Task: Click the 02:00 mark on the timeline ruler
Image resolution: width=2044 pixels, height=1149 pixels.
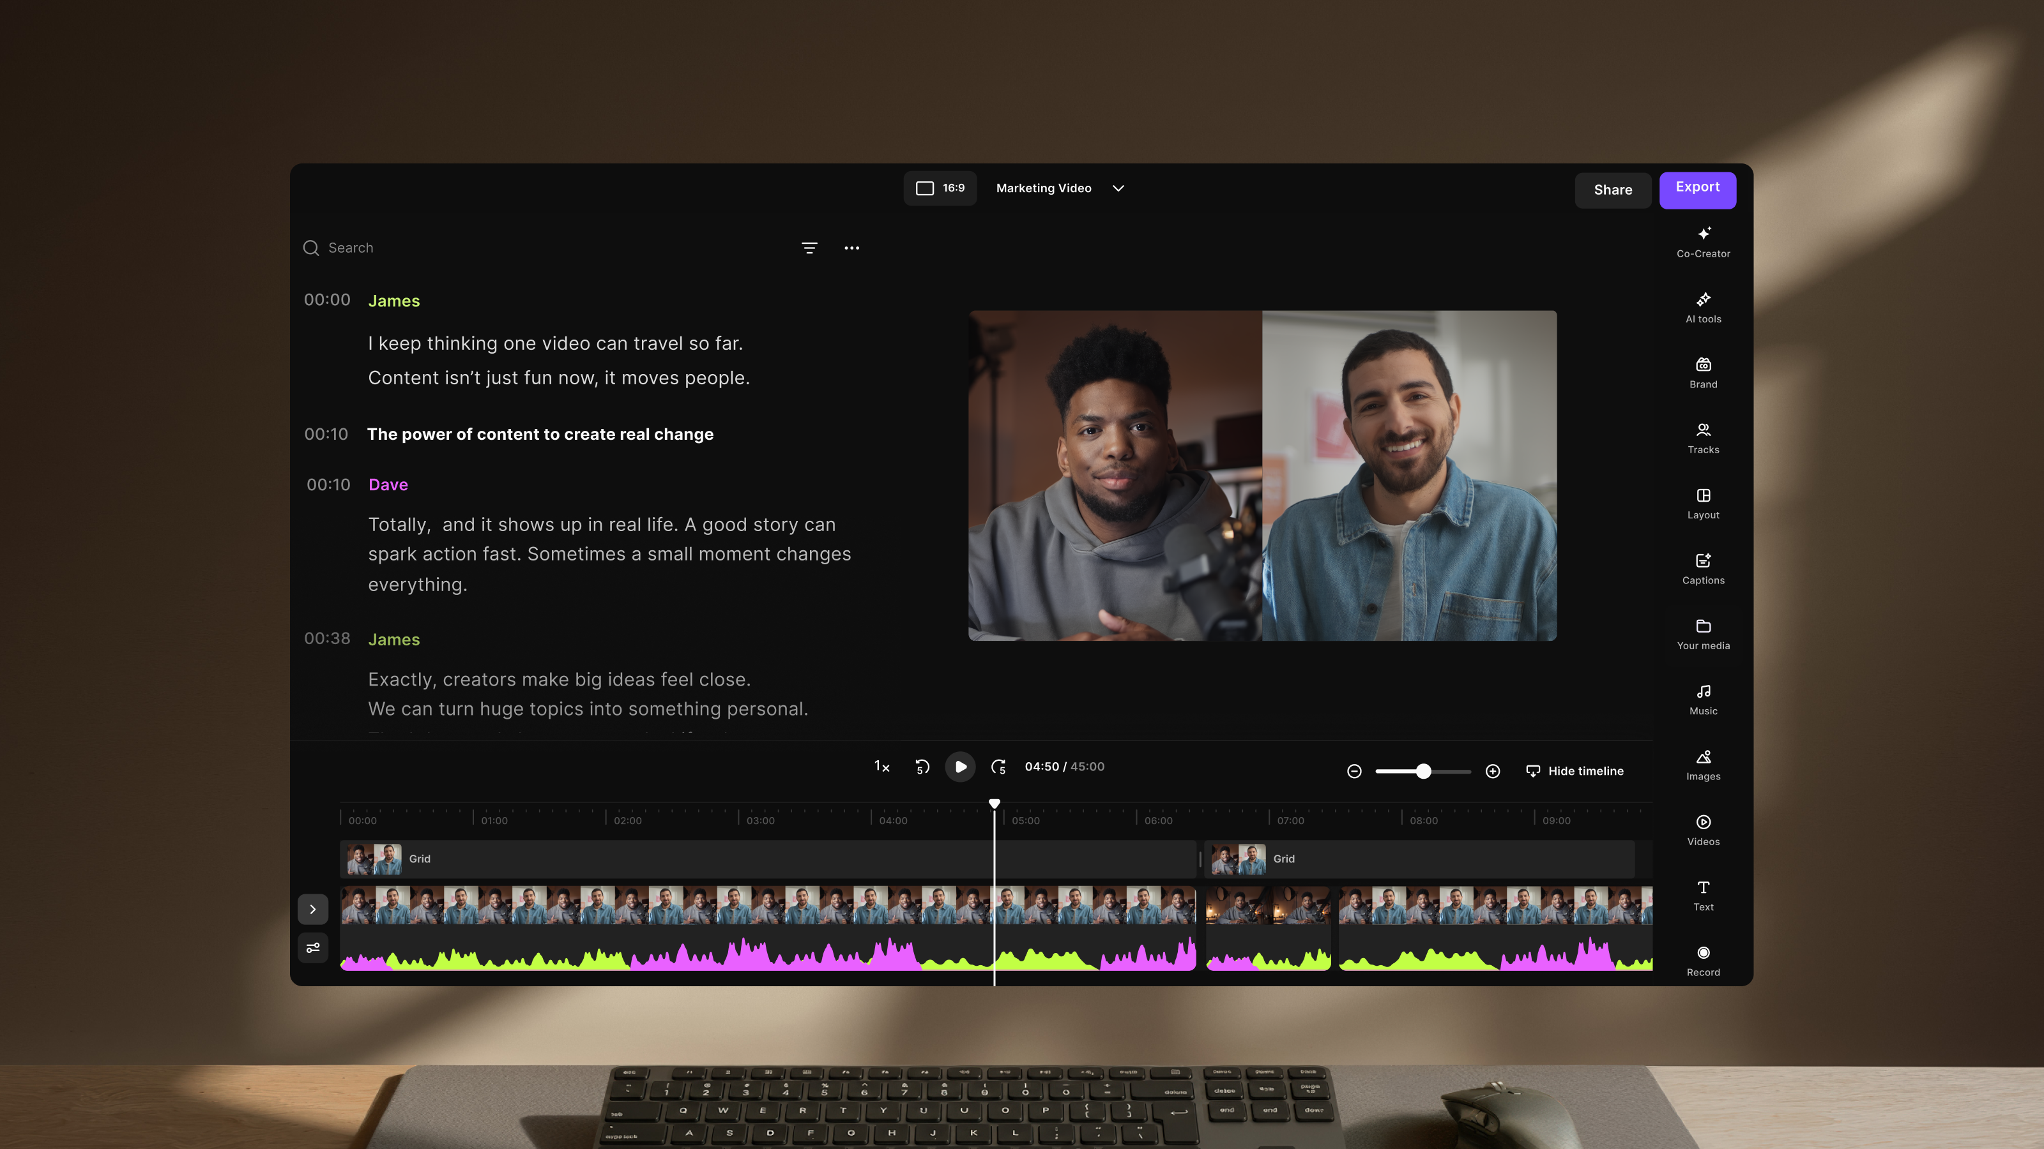Action: click(x=628, y=821)
